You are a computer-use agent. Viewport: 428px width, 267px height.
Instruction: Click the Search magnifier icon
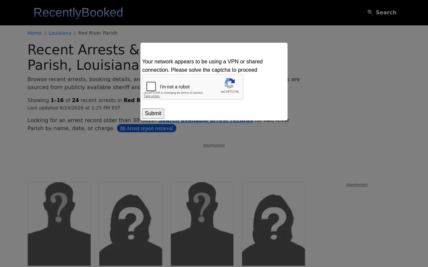point(370,12)
